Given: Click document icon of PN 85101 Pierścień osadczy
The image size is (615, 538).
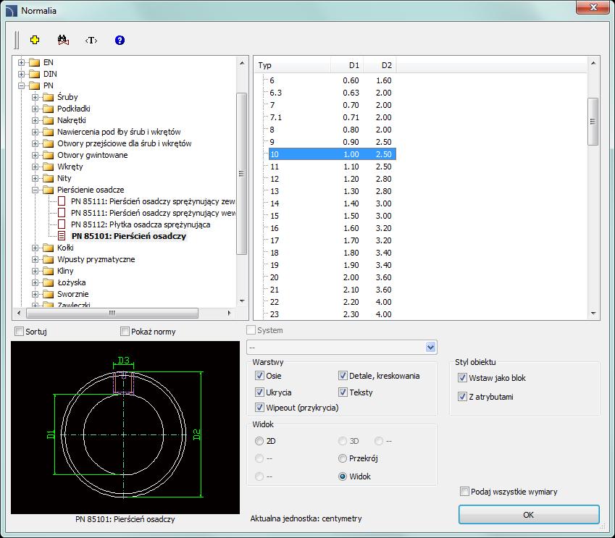Looking at the screenshot, I should coord(62,236).
